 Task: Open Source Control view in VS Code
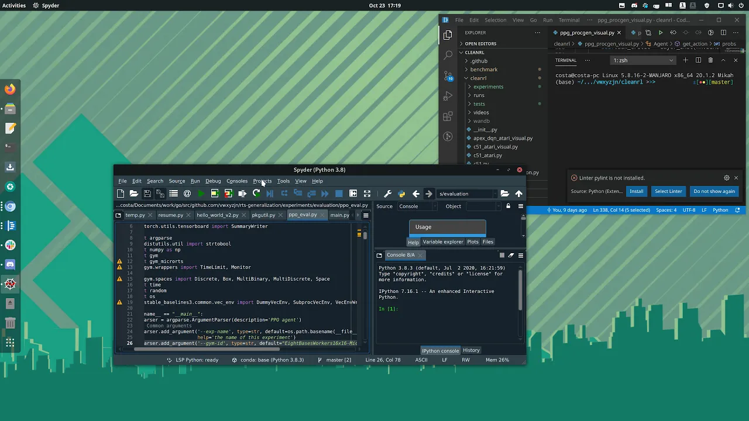coord(448,76)
